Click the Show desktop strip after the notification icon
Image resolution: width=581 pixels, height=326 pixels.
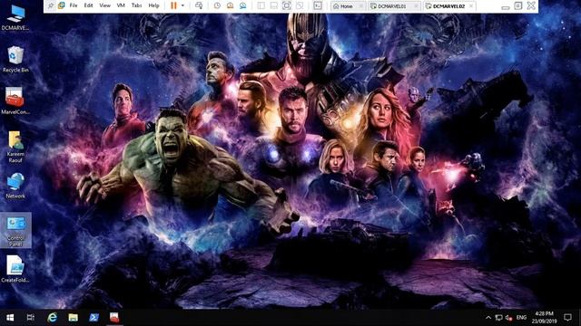click(579, 318)
